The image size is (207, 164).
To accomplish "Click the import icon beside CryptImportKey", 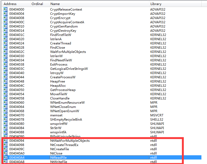I will tap(6, 14).
